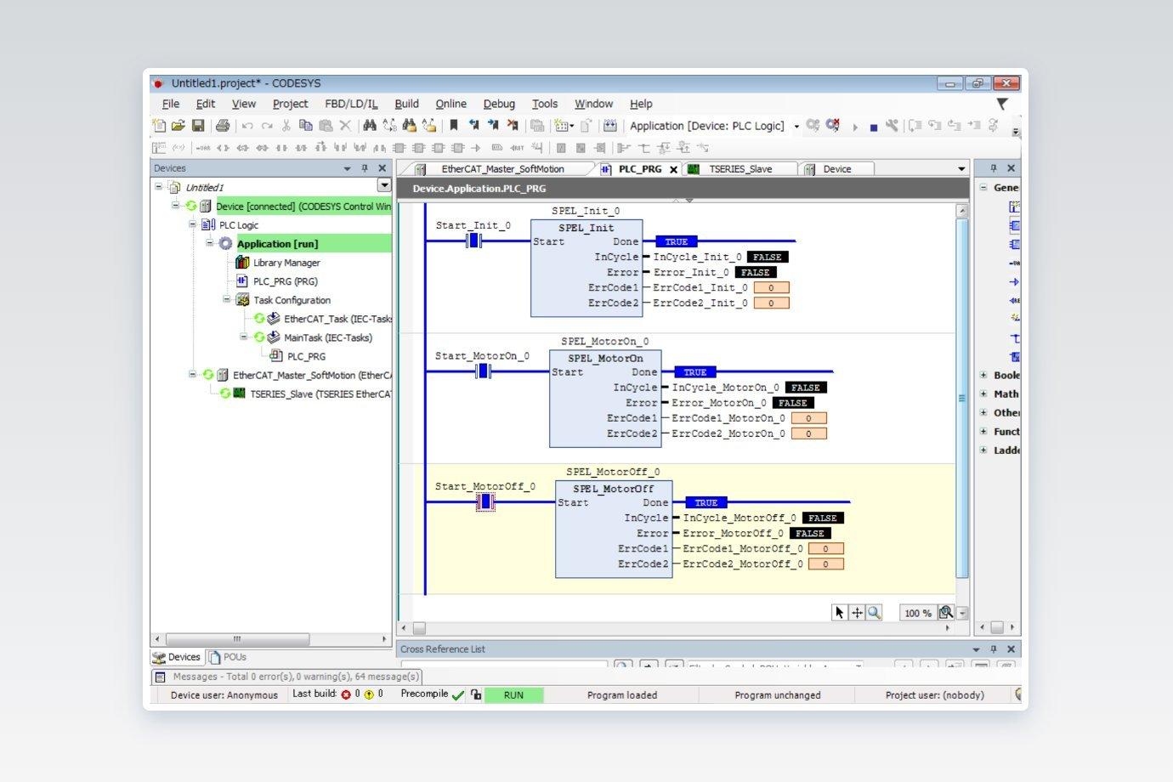This screenshot has width=1173, height=782.
Task: Click the toolbar filter funnel icon
Action: [1003, 104]
